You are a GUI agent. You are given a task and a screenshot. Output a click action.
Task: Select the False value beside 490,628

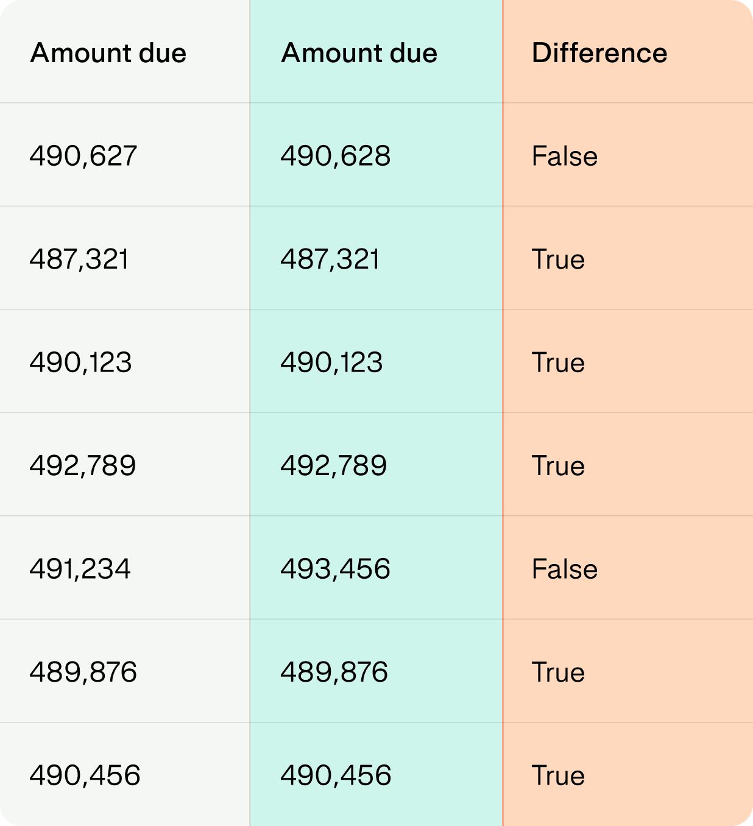[x=565, y=156]
